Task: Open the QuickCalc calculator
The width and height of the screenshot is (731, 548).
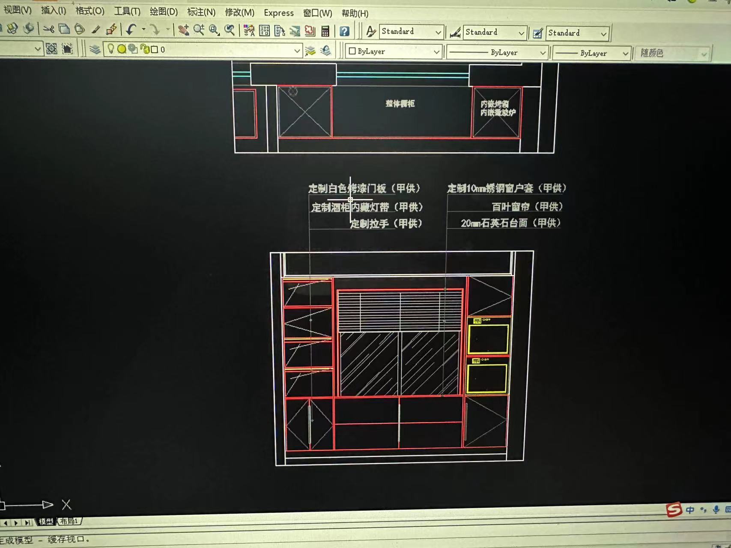Action: (x=325, y=31)
